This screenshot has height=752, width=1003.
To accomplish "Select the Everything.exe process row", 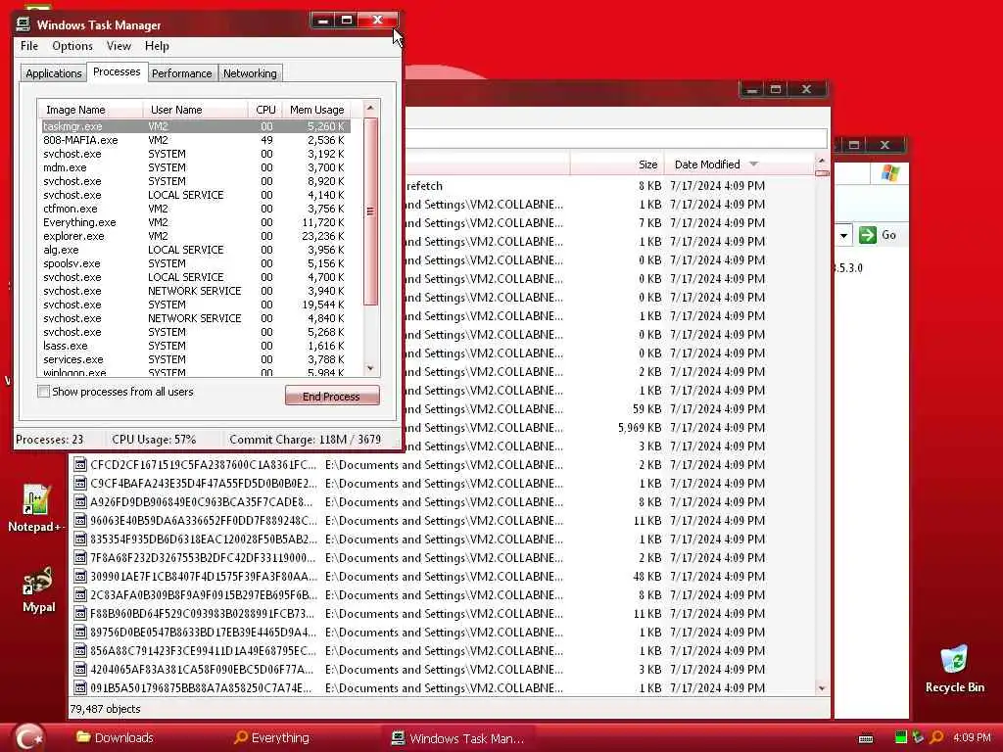I will (196, 222).
